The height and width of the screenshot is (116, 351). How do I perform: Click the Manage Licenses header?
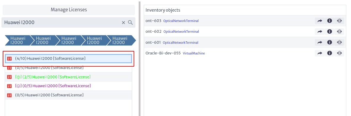pos(69,10)
